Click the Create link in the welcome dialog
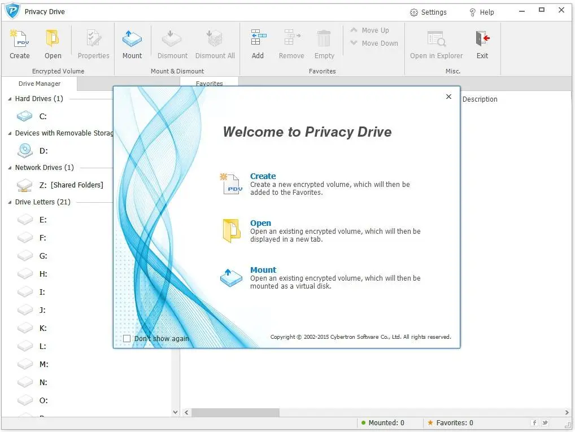The width and height of the screenshot is (575, 432). pos(263,176)
